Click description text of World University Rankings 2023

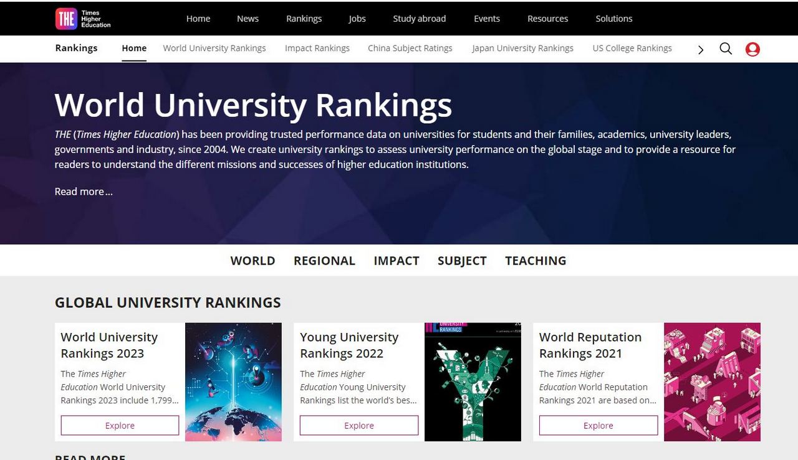(x=120, y=387)
